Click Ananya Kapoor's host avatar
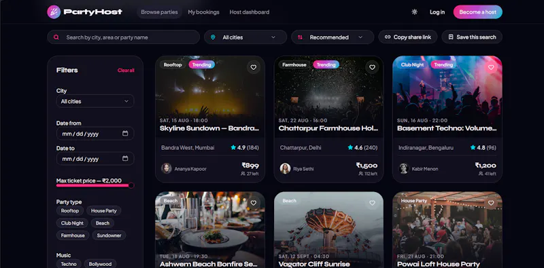Viewport: 544px width, 268px height. click(x=167, y=168)
